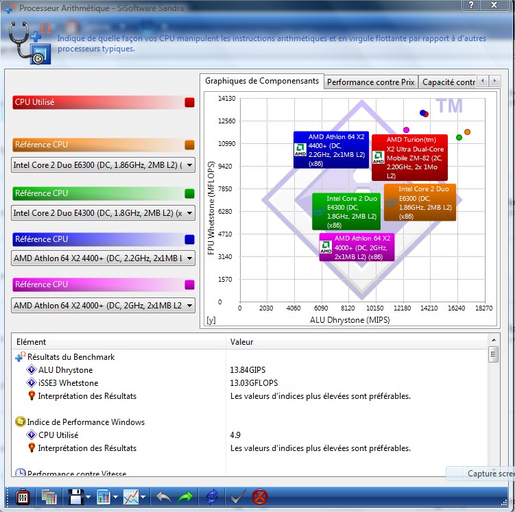Click the Elément column header
Image resolution: width=515 pixels, height=512 pixels.
coord(119,342)
